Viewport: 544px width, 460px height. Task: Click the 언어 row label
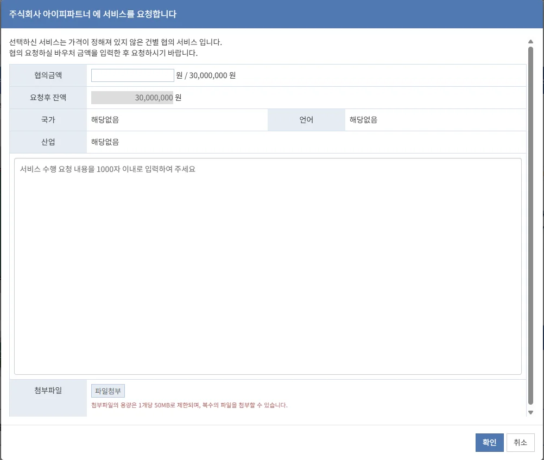point(306,120)
